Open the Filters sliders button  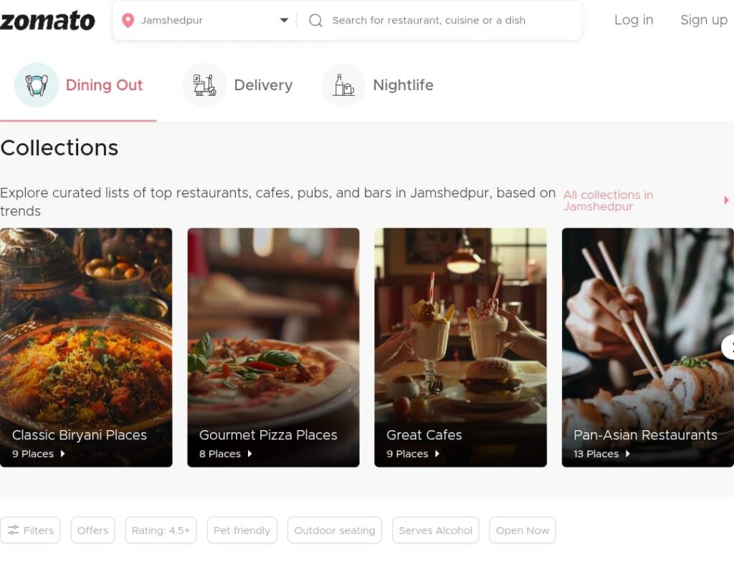click(x=30, y=530)
